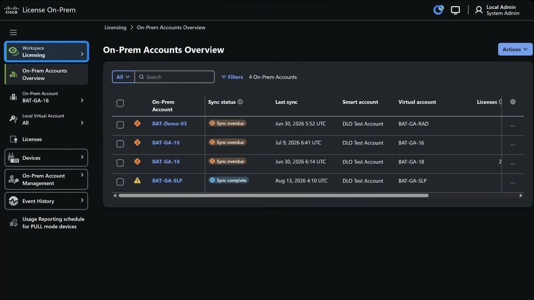
Task: Expand the On-Prem Account BAT-GA-16 selector
Action: (82, 100)
